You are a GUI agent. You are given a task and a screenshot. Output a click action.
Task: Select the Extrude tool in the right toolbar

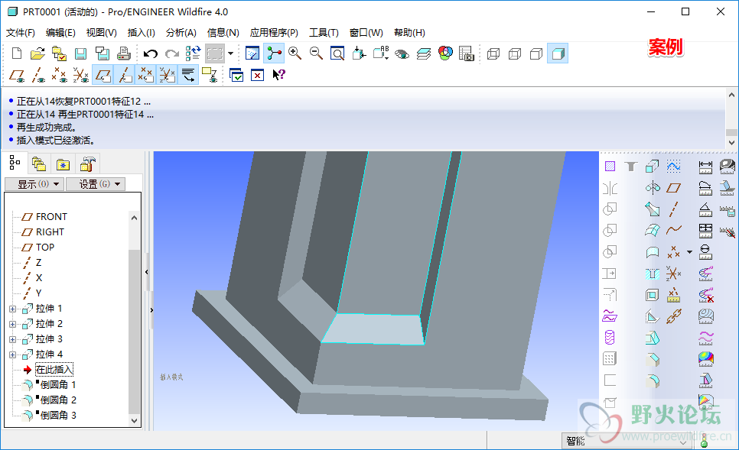pyautogui.click(x=653, y=166)
